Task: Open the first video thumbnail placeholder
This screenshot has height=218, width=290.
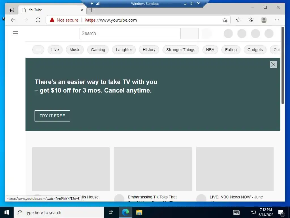Action: pos(71,169)
